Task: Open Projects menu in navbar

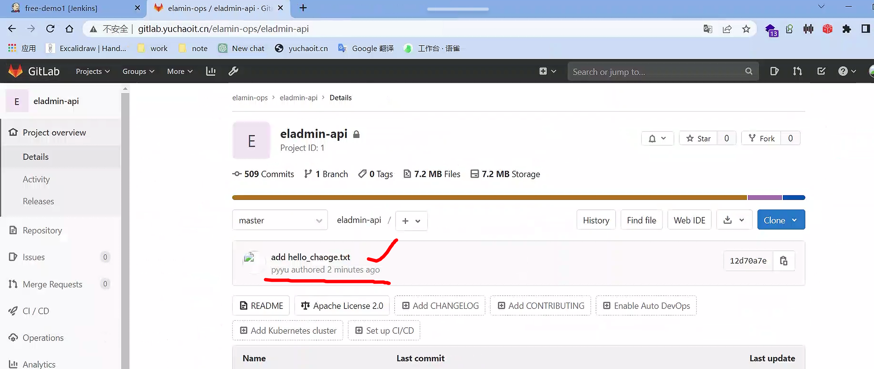Action: [x=92, y=71]
